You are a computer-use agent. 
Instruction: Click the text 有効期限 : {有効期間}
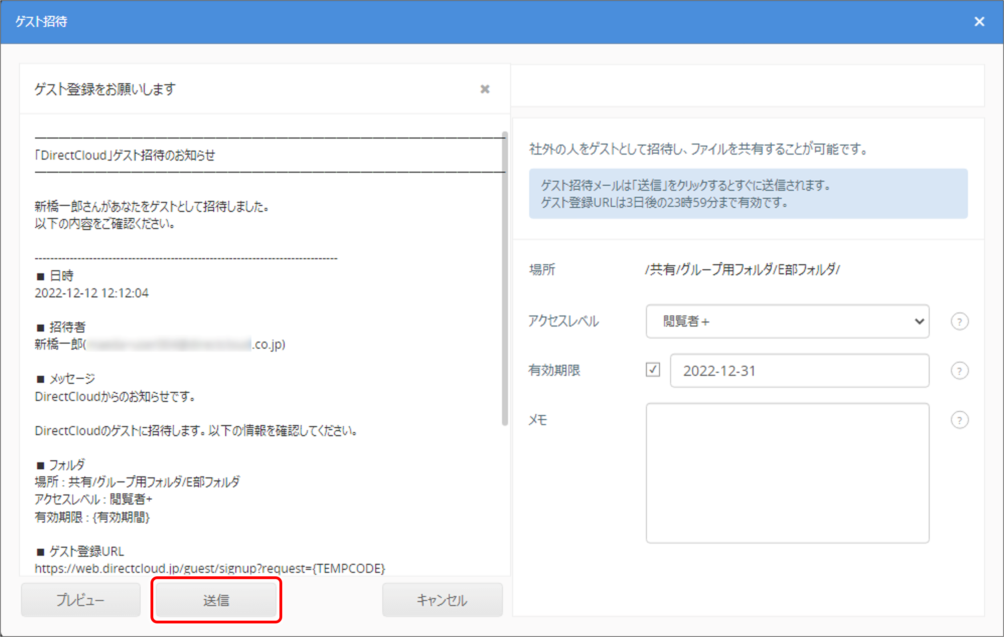92,517
